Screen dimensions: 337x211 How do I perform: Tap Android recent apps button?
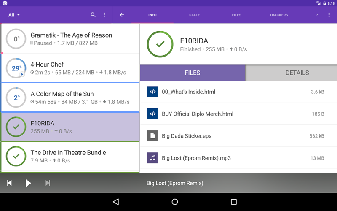click(x=234, y=202)
